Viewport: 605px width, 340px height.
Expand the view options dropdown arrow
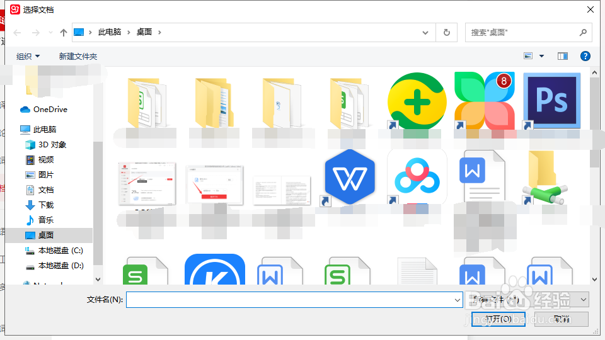pyautogui.click(x=541, y=56)
